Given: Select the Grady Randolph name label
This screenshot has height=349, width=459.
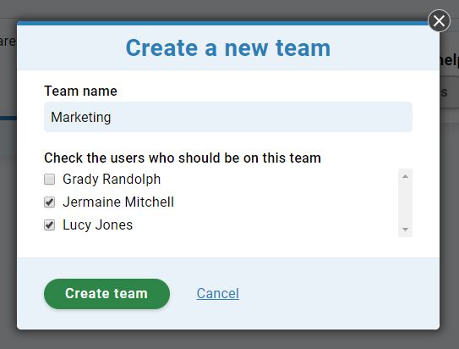Looking at the screenshot, I should pos(112,180).
